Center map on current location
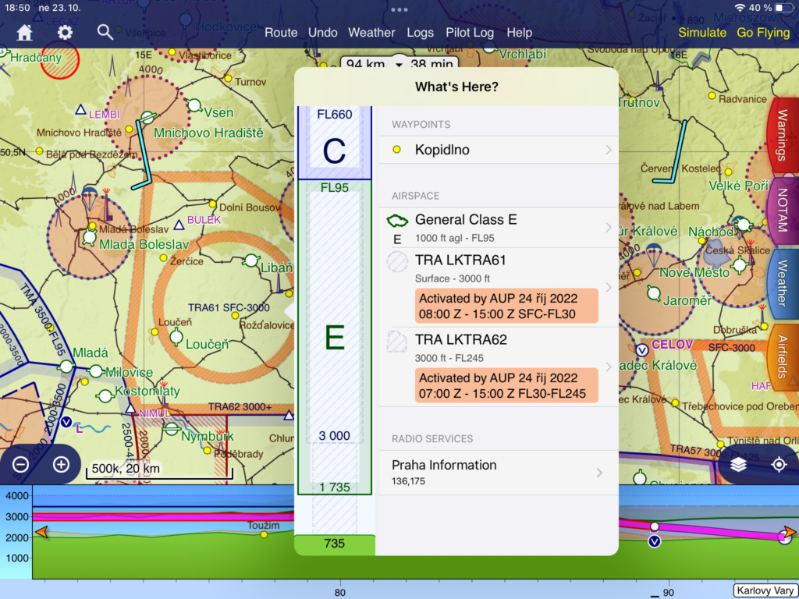This screenshot has width=799, height=599. (778, 465)
